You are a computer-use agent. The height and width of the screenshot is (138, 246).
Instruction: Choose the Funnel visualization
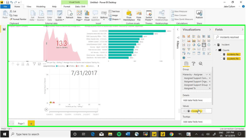[189, 49]
